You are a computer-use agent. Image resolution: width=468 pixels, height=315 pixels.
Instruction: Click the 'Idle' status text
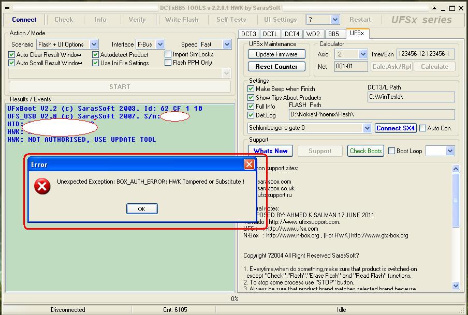342,310
